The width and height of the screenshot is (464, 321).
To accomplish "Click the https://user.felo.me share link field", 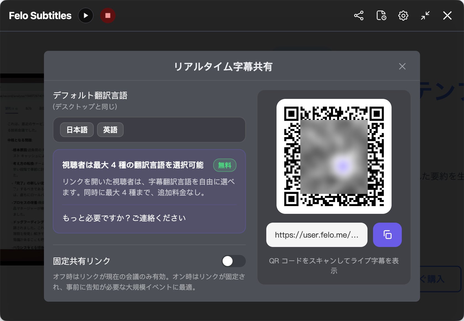I will tap(317, 235).
